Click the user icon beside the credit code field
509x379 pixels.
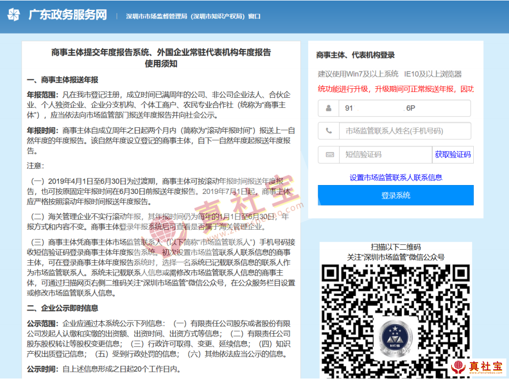click(329, 108)
